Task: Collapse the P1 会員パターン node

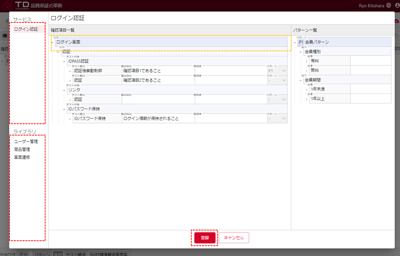Action: (x=295, y=43)
